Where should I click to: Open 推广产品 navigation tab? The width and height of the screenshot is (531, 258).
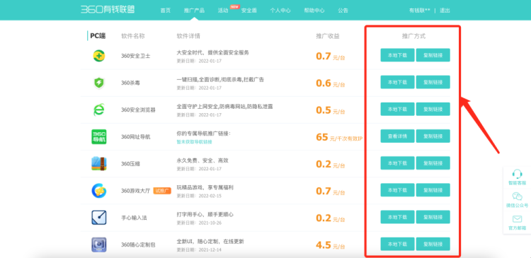(194, 11)
